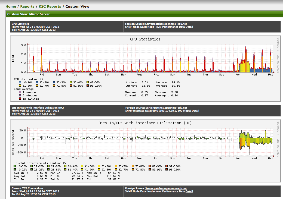Viewport: 283px width, 199px height.
Task: Open the Home breadcrumb link
Action: pyautogui.click(x=11, y=6)
